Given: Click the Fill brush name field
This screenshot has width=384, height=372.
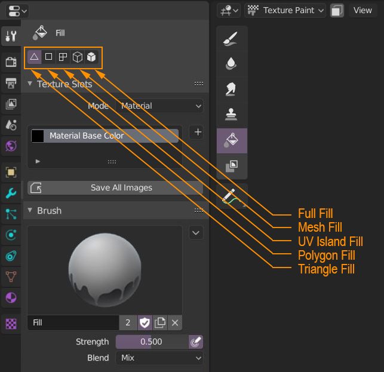Looking at the screenshot, I should click(x=73, y=322).
